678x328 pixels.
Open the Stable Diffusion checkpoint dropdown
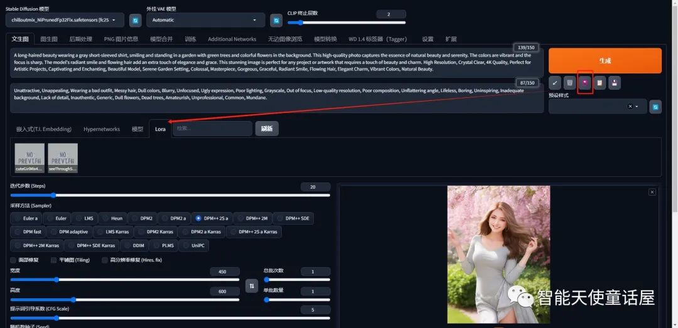(x=65, y=20)
